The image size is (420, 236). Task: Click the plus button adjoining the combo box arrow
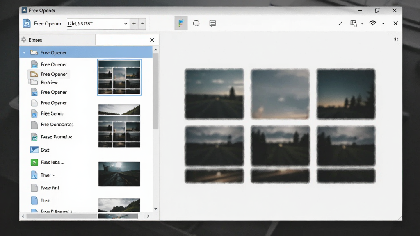coord(134,23)
